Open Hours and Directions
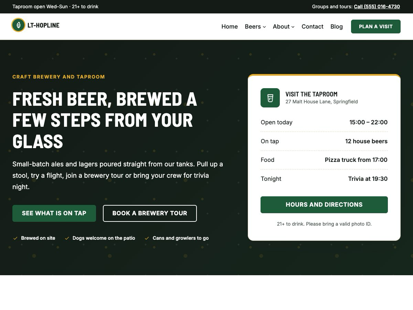This screenshot has height=310, width=413. (x=324, y=205)
